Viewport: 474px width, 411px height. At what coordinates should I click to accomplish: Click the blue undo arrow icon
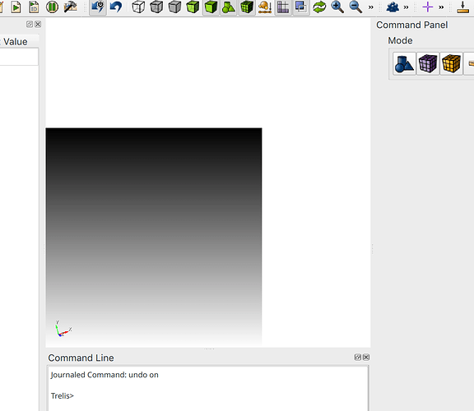pos(116,7)
